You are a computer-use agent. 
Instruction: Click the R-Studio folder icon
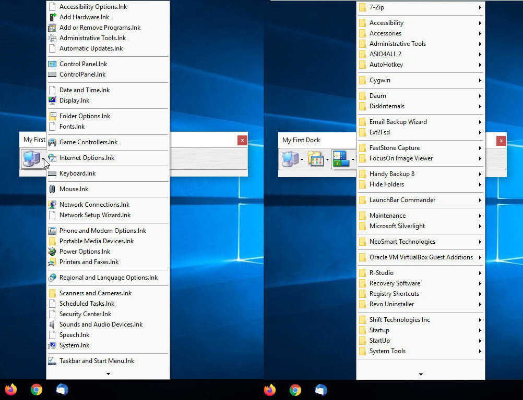click(363, 273)
